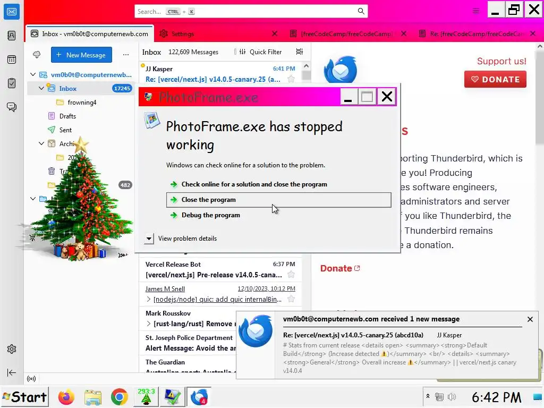Star the James M Snell message

291,299
